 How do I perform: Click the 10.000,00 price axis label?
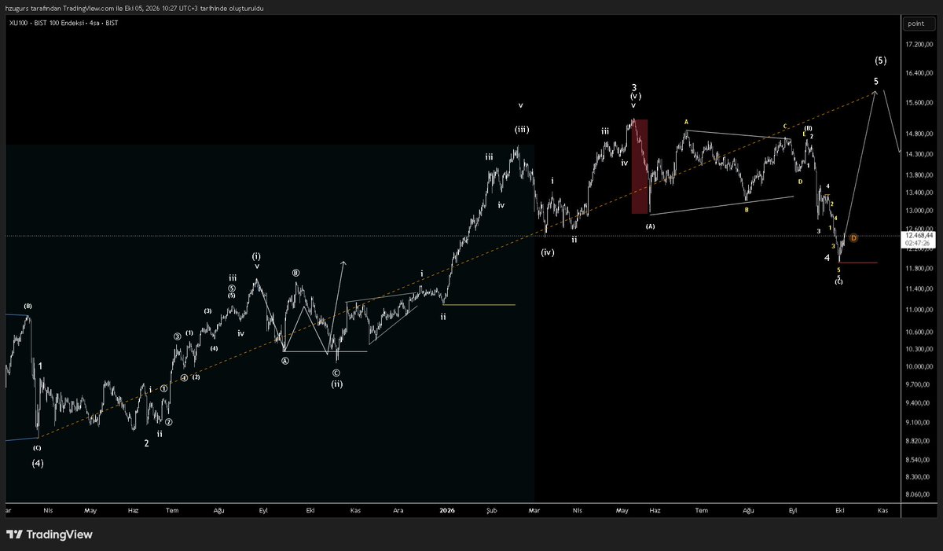pos(919,367)
